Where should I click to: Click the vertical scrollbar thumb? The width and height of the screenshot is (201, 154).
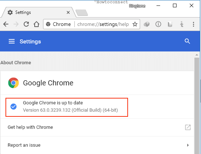pos(197,106)
